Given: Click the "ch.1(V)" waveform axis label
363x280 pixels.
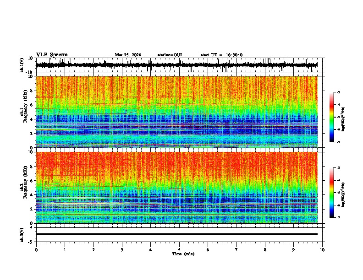Looking at the screenshot, I should point(22,65).
